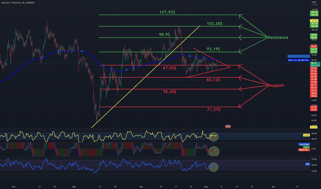The image size is (321, 189).
Task: Select the 78,45$ support text
Action: tap(169, 92)
